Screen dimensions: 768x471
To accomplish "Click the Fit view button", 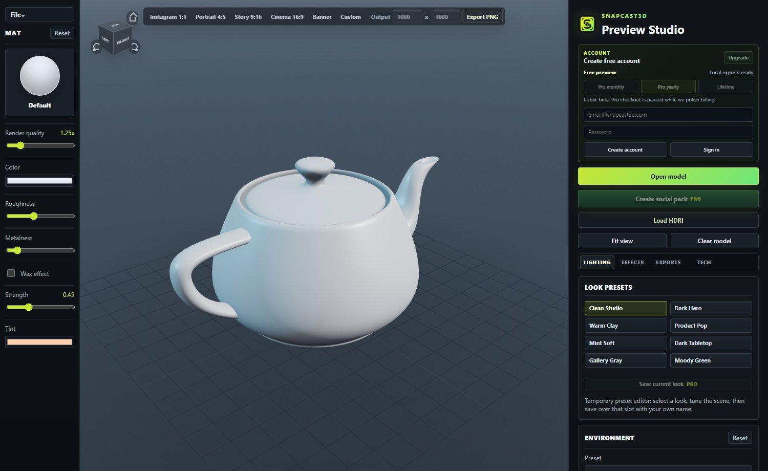I will click(x=622, y=241).
